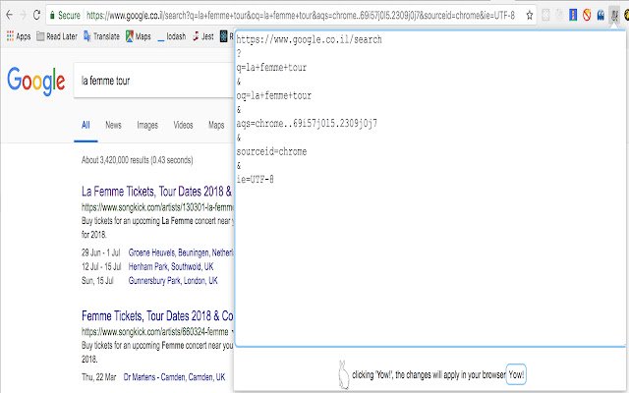Screen dimensions: 629x393
Task: Click the Chrome address bar URL
Action: [x=301, y=16]
